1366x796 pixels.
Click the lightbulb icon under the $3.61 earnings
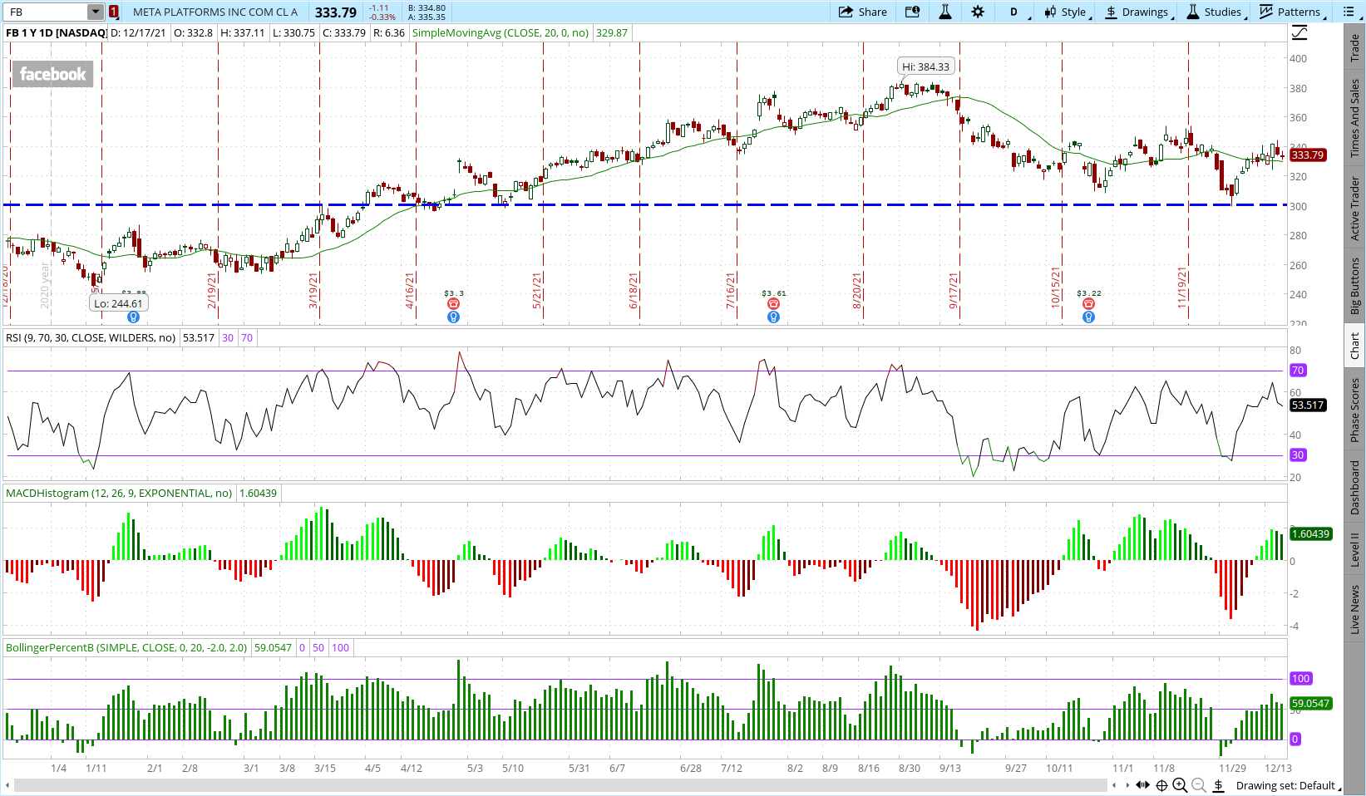pos(773,317)
